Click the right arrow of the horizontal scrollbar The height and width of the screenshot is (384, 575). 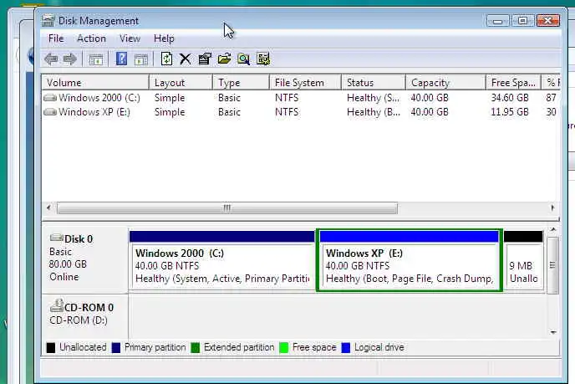pyautogui.click(x=552, y=207)
